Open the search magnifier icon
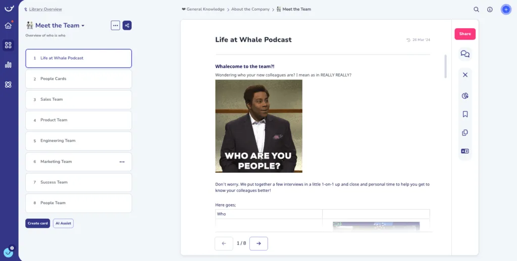This screenshot has height=261, width=517. click(x=476, y=10)
